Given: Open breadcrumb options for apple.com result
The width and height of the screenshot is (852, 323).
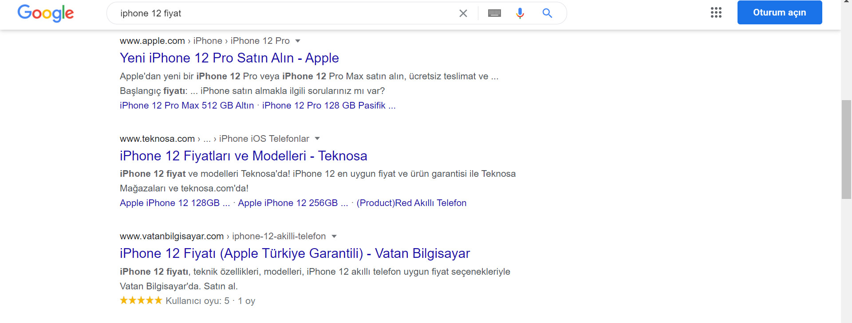Looking at the screenshot, I should pyautogui.click(x=298, y=41).
